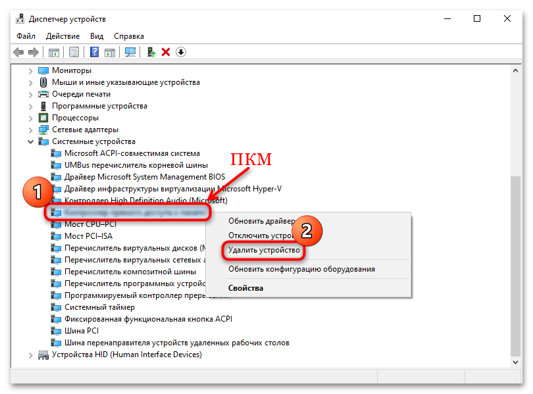The height and width of the screenshot is (394, 533).
Task: Collapse the Системные устройства branch
Action: 30,141
